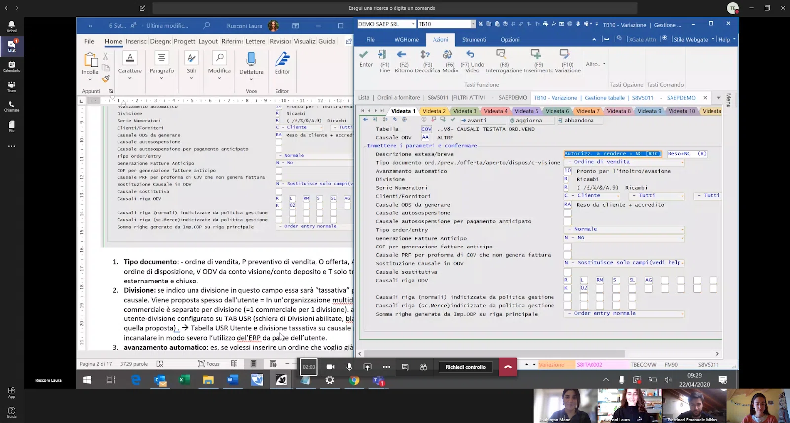Select the Videata 5 tab
The image size is (790, 423).
(x=526, y=111)
